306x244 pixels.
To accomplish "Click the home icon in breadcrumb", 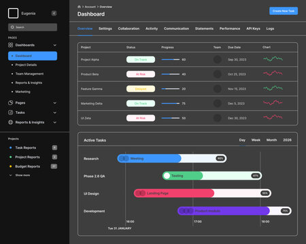I will coord(79,7).
